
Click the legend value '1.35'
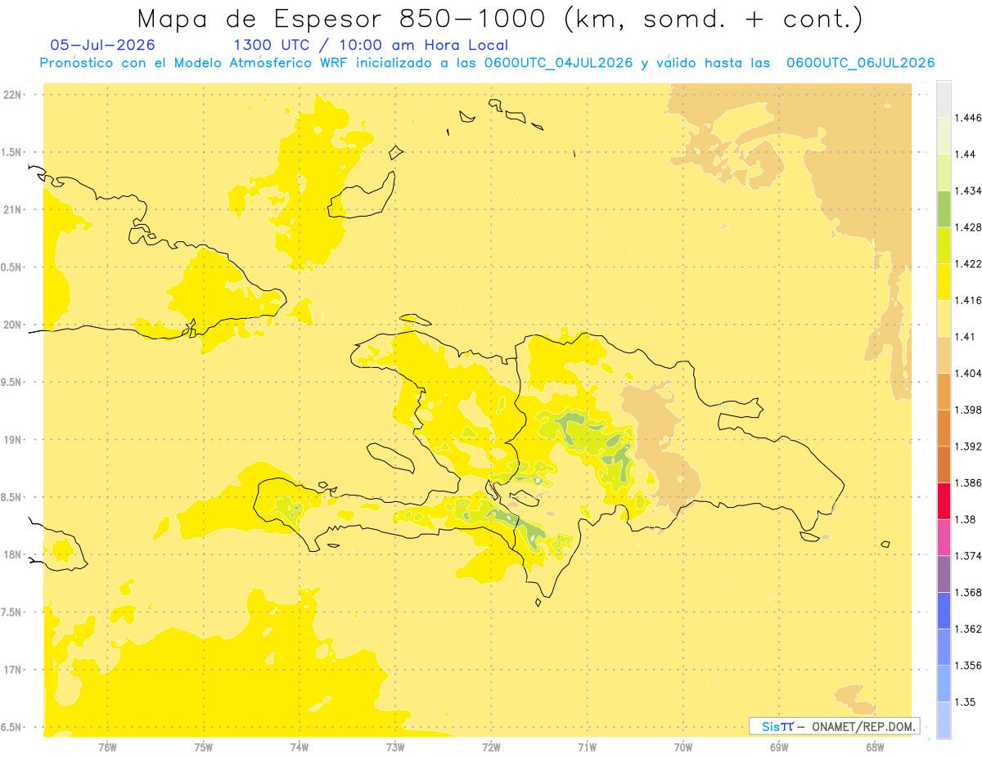point(966,702)
